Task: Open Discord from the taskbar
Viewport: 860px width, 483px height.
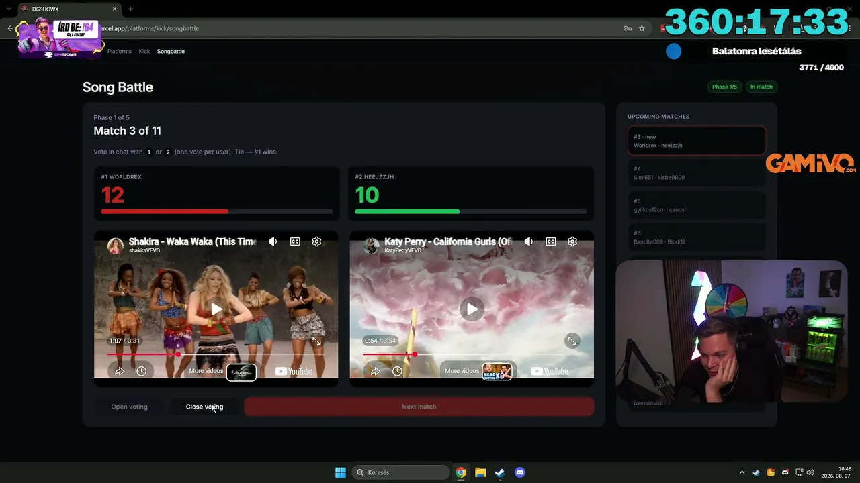Action: (519, 472)
